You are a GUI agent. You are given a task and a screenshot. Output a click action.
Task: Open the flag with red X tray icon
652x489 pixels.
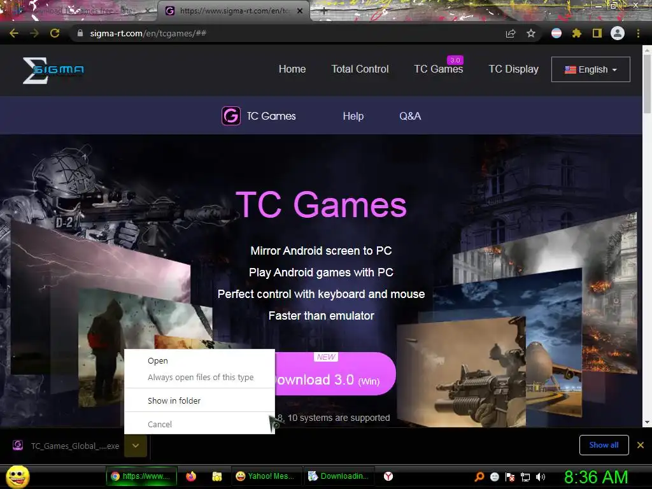(x=510, y=477)
